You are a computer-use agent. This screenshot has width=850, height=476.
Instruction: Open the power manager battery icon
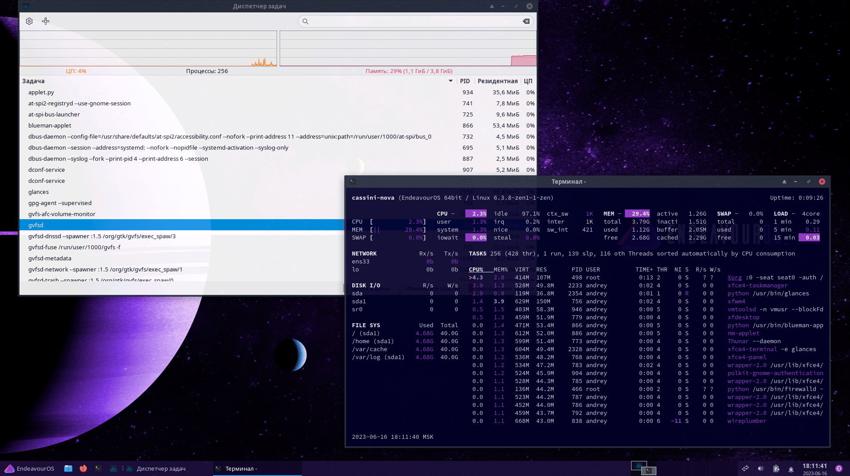pyautogui.click(x=776, y=468)
